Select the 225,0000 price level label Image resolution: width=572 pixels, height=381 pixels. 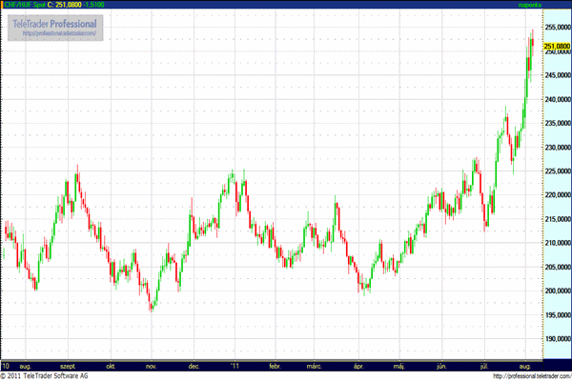click(x=557, y=171)
